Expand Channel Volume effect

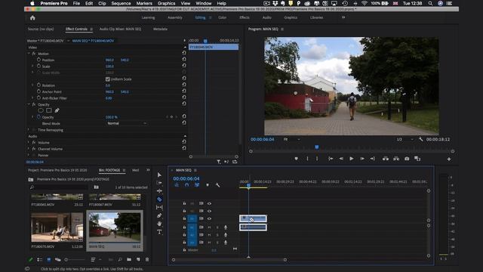pyautogui.click(x=29, y=149)
